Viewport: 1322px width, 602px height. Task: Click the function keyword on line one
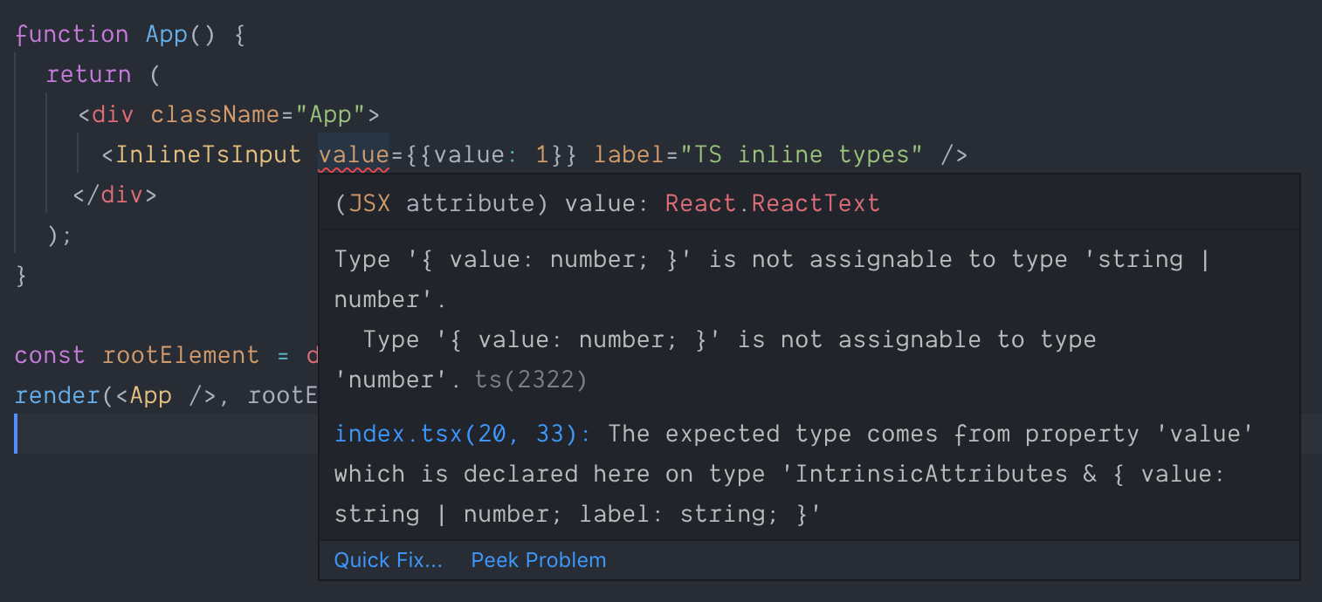tap(72, 33)
